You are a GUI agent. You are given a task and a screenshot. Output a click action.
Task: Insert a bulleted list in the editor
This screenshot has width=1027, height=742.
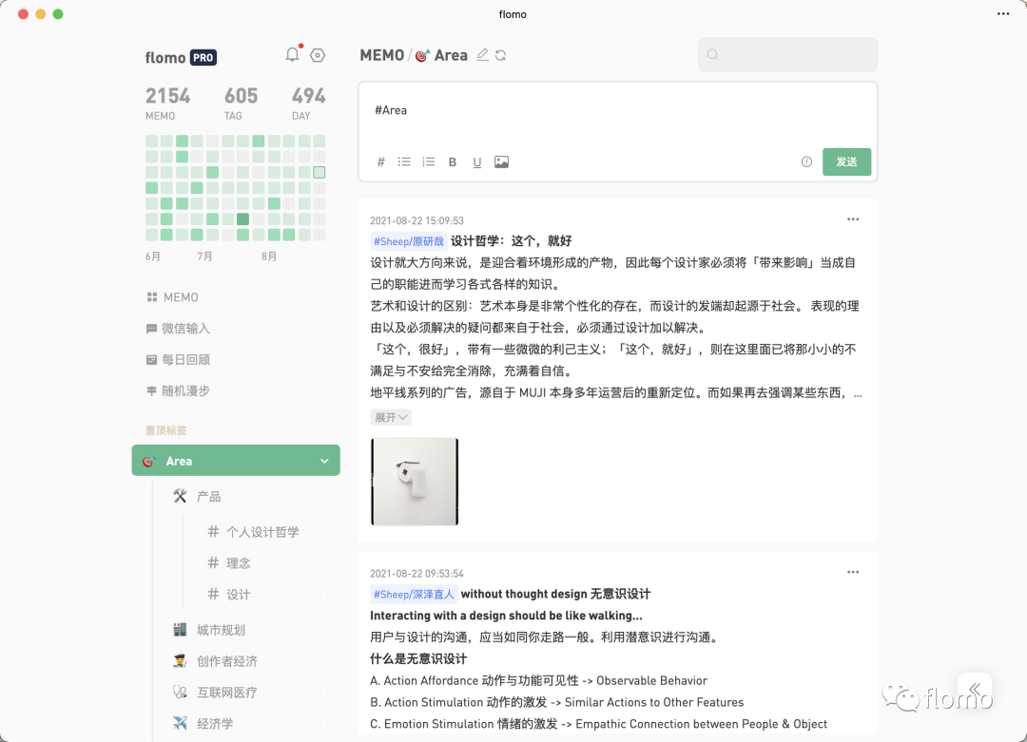point(404,162)
